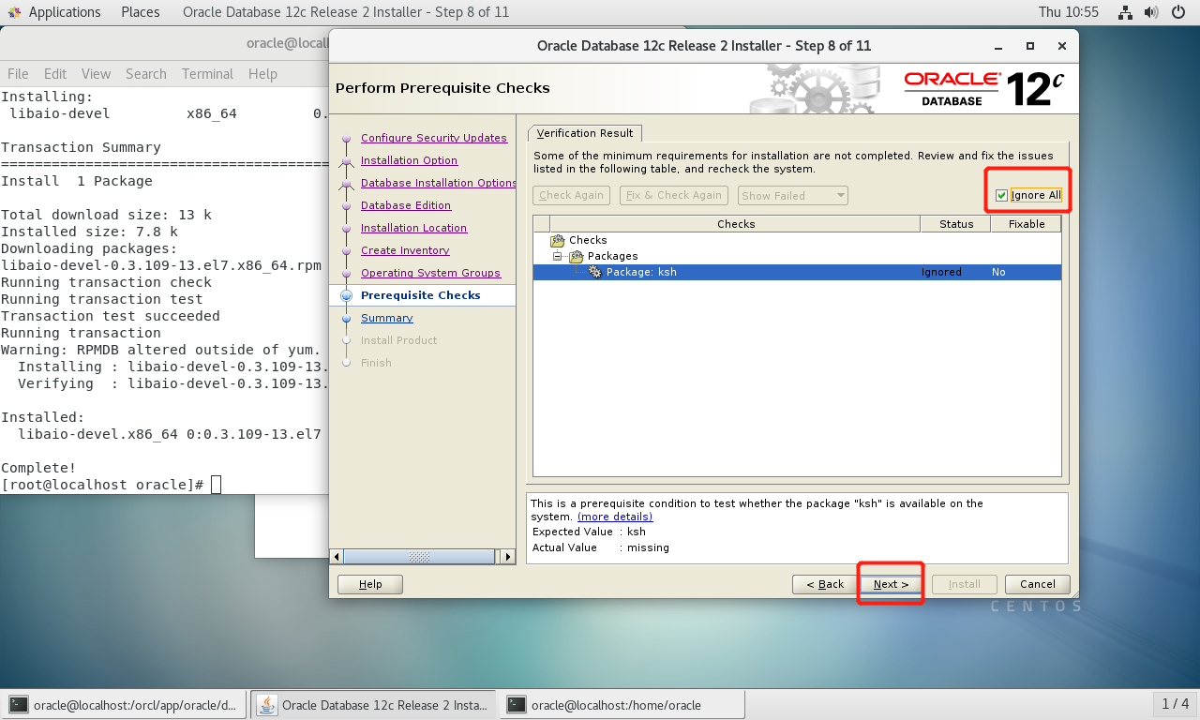1200x720 pixels.
Task: Switch to oracle@localhost:/home/oracle taskbar item
Action: click(622, 705)
